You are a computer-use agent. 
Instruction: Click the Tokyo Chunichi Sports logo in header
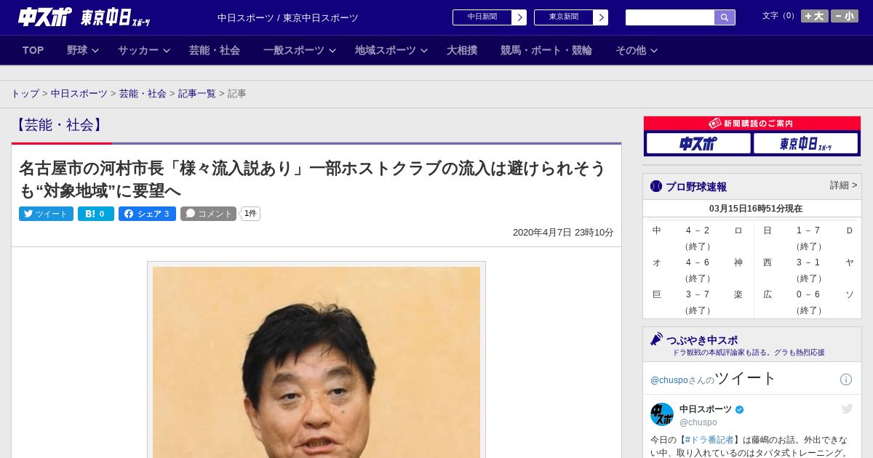pos(116,17)
